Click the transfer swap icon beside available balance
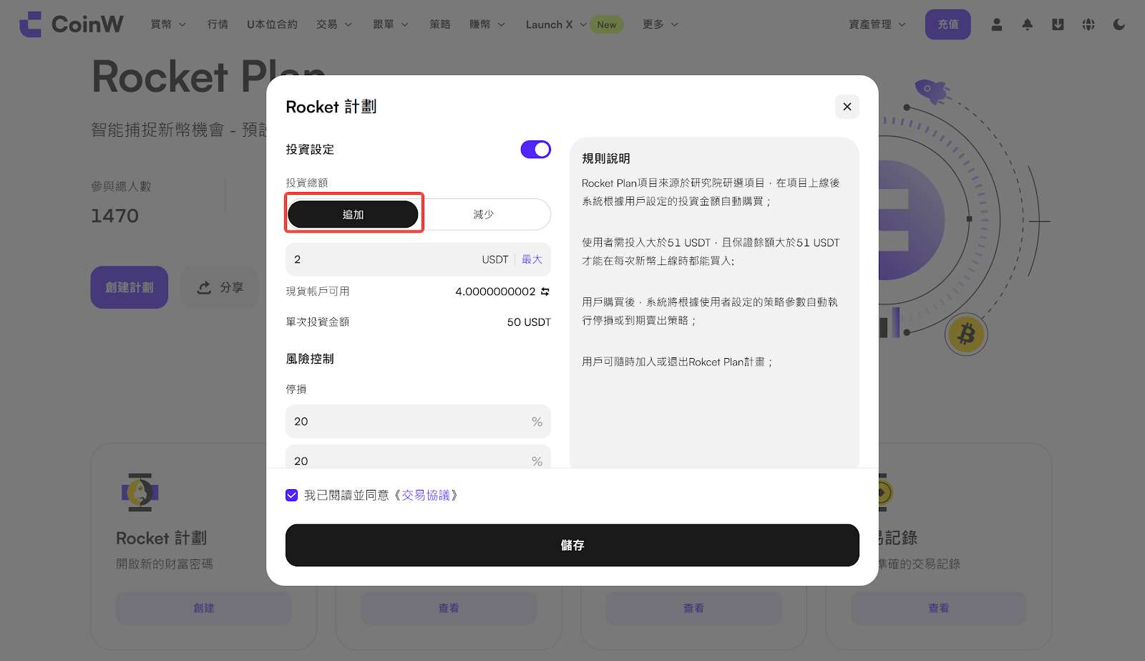Image resolution: width=1145 pixels, height=661 pixels. pos(545,291)
